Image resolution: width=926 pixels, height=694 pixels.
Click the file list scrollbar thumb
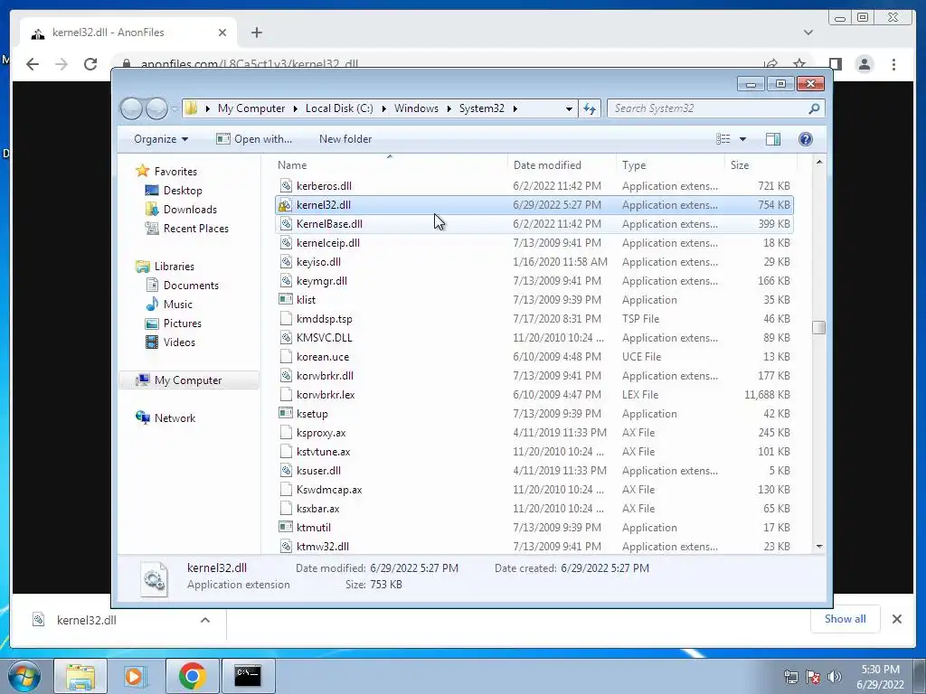818,327
